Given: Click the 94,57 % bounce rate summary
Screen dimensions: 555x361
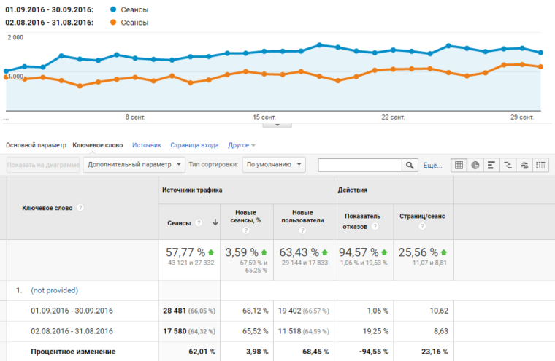Looking at the screenshot, I should [x=359, y=252].
